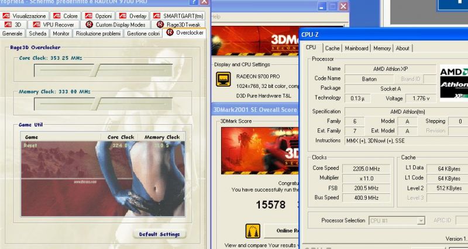The height and width of the screenshot is (249, 468).
Task: Click the ATI icon on SMARTGART tab
Action: click(157, 16)
